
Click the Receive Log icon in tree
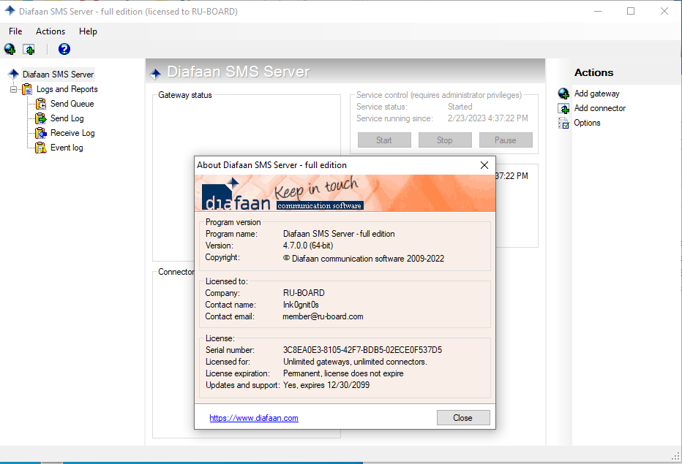click(x=41, y=133)
